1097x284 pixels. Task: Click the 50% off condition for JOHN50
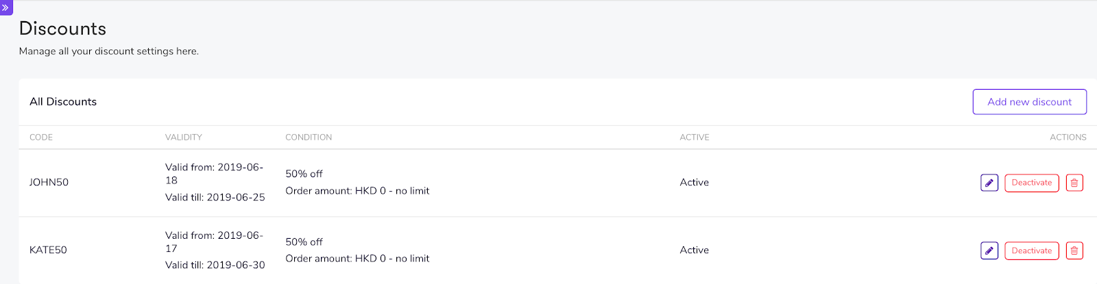(x=304, y=175)
